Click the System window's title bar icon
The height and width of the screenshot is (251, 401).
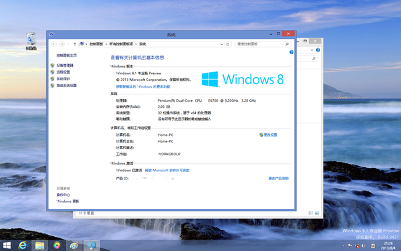[51, 34]
